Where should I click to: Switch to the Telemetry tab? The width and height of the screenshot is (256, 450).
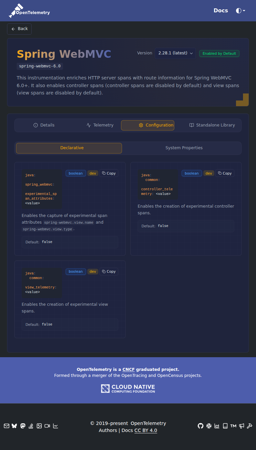pos(100,125)
